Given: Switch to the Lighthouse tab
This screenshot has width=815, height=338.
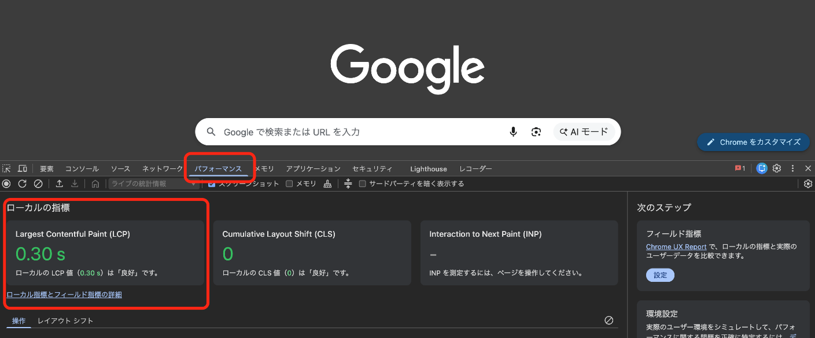Looking at the screenshot, I should [x=428, y=168].
